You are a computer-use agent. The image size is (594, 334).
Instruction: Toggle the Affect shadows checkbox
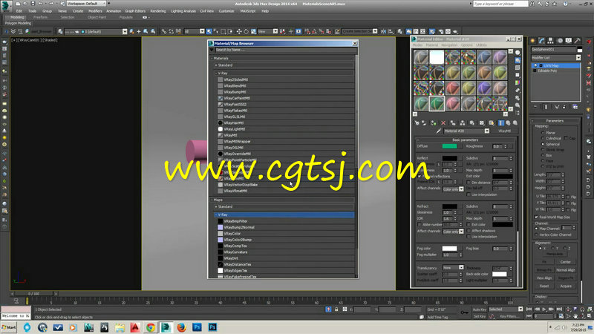coord(469,231)
